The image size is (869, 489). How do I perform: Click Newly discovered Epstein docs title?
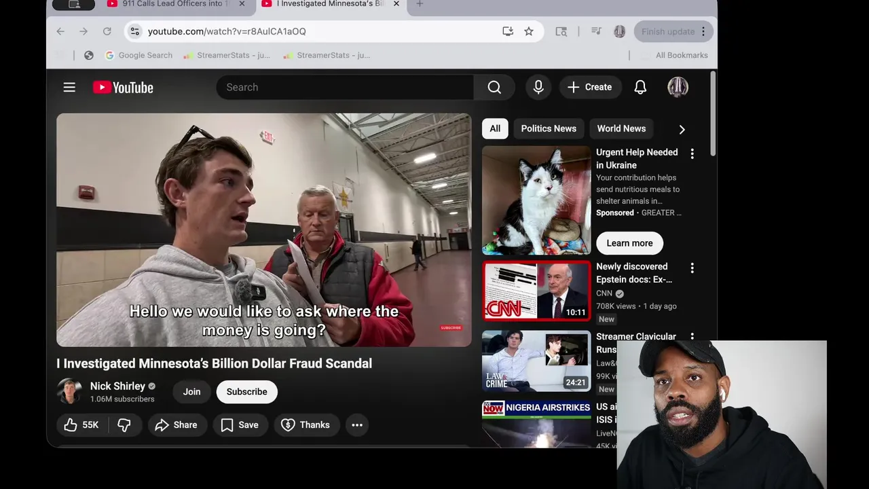pos(634,273)
